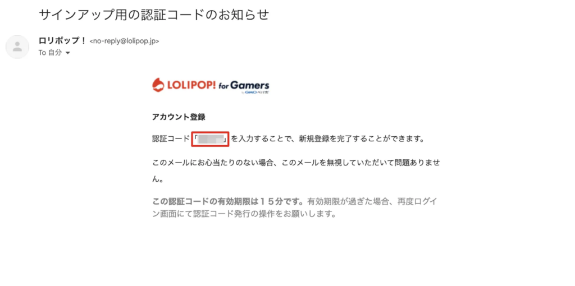Click the "To 自分" recipient label
Image resolution: width=575 pixels, height=286 pixels.
pyautogui.click(x=50, y=52)
